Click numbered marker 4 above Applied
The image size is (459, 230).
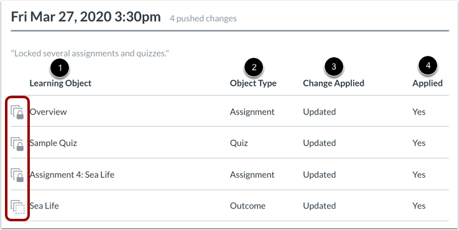coord(428,65)
